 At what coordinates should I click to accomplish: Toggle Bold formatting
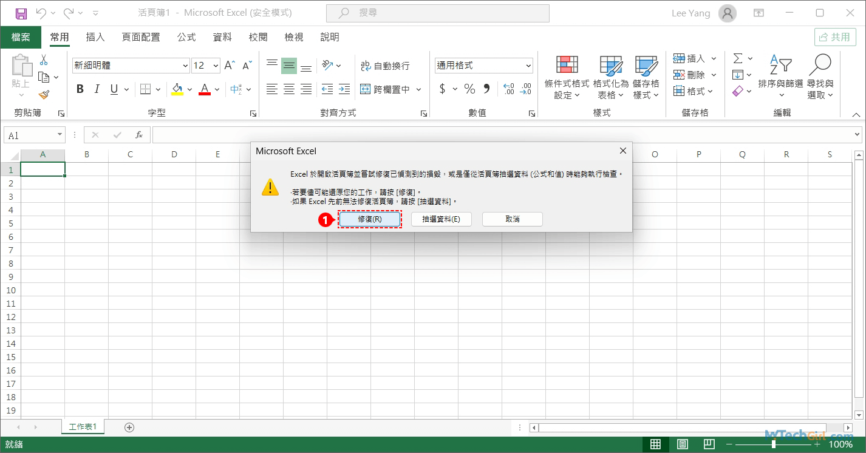[80, 89]
